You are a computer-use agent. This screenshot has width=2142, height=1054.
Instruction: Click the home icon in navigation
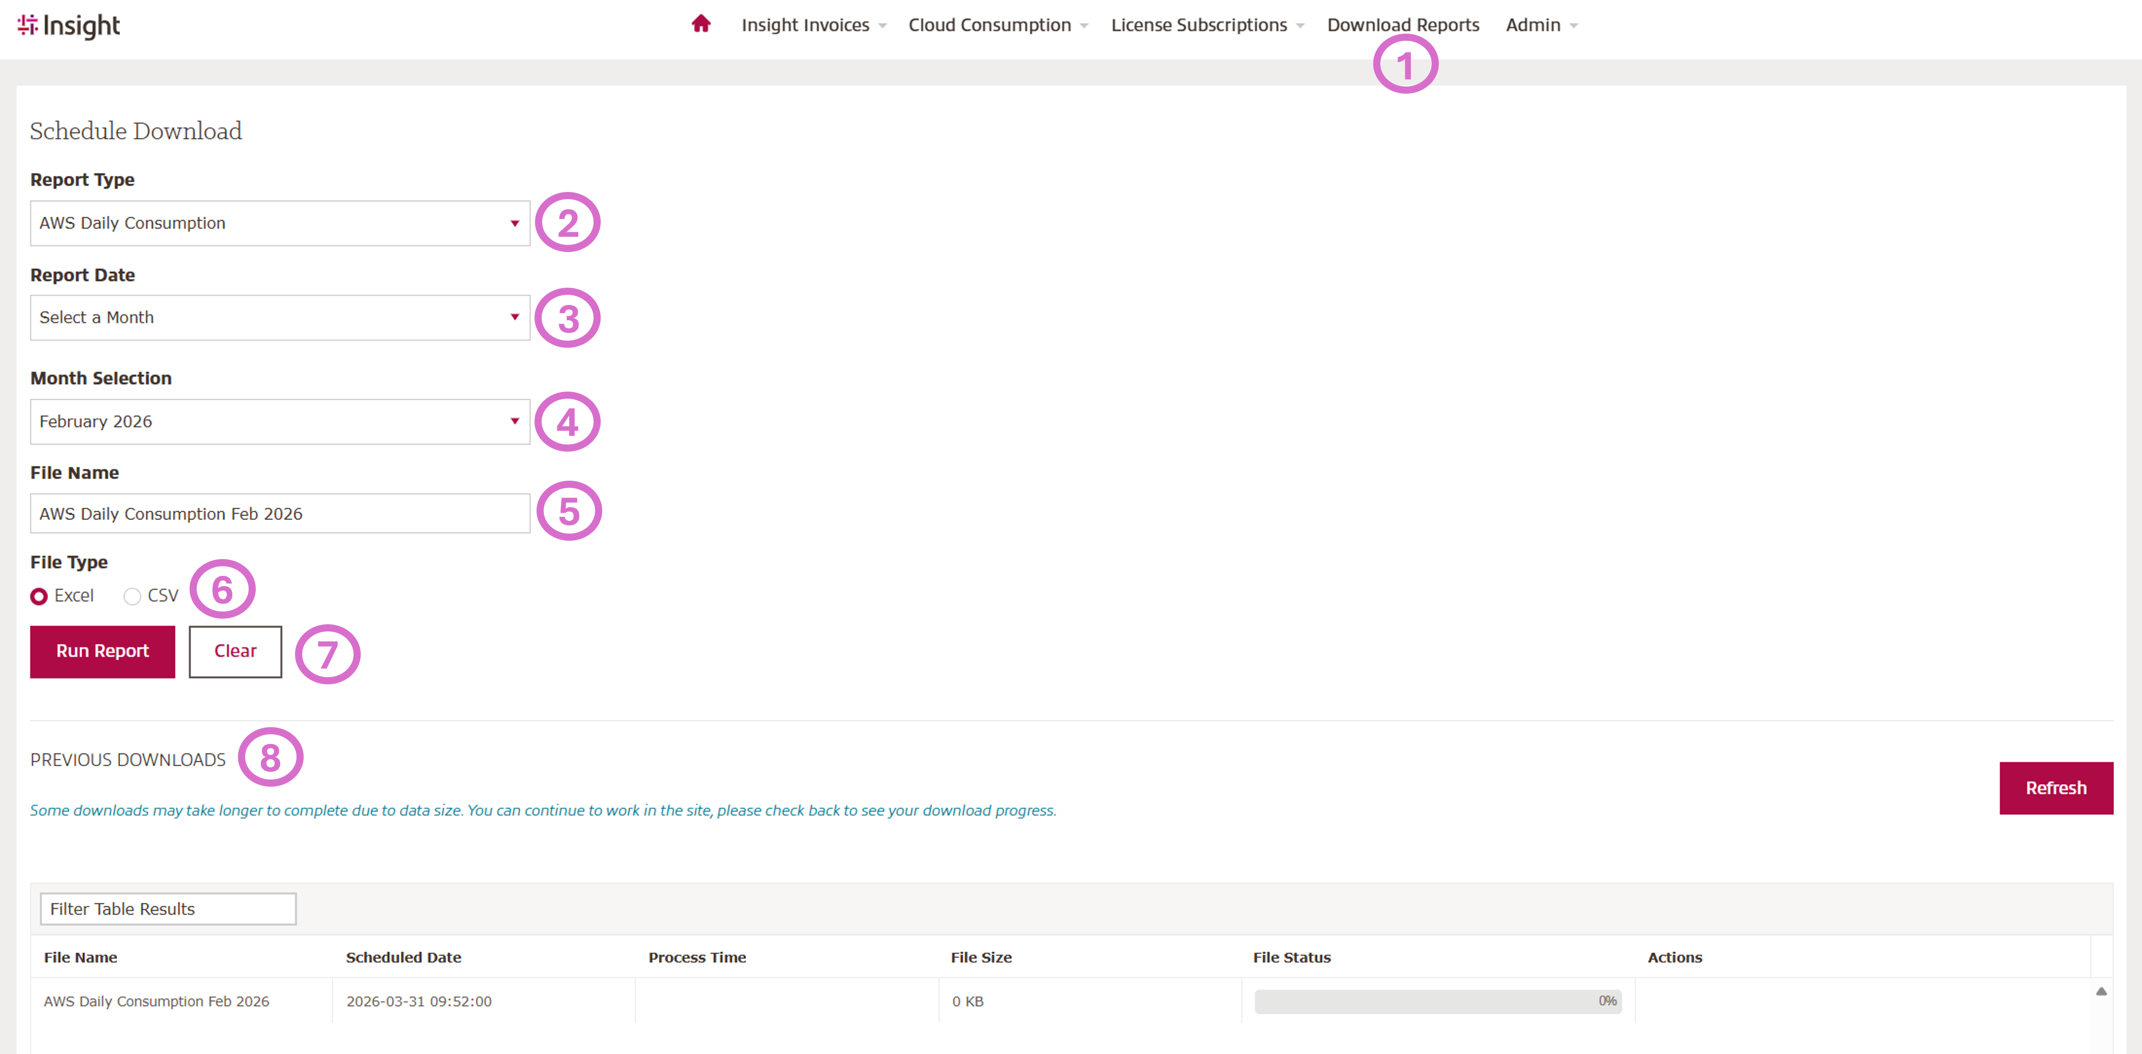(700, 24)
